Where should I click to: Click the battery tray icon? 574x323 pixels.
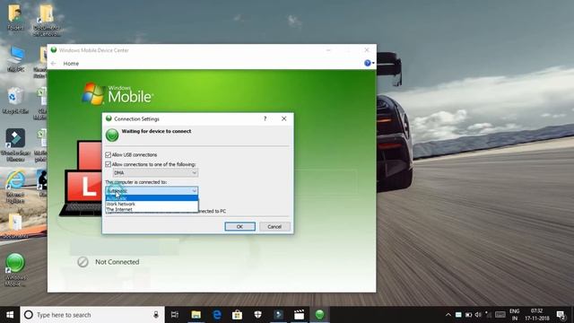[x=468, y=315]
